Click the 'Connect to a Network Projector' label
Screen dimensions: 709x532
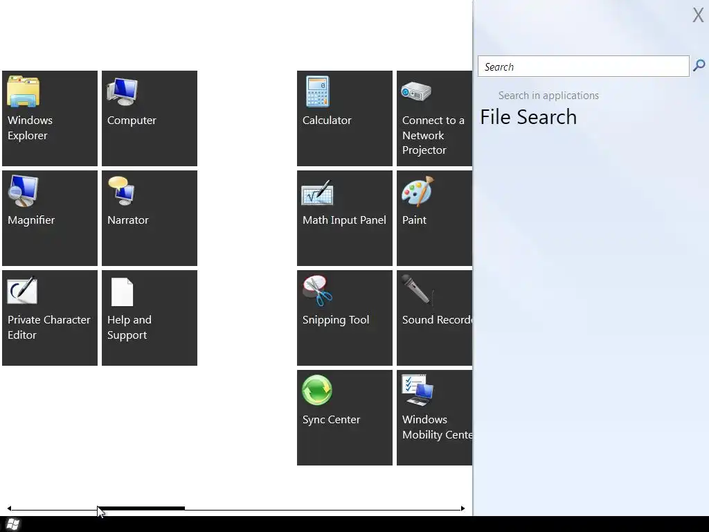tap(433, 135)
